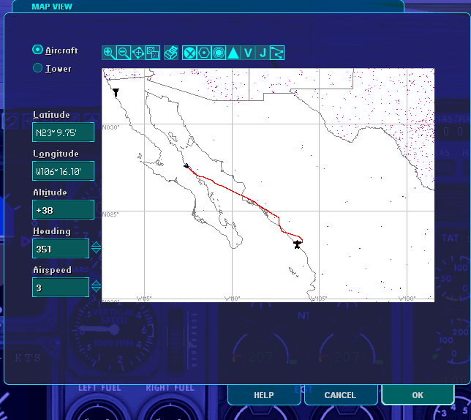
Task: Click the Longitude input field
Action: (63, 171)
